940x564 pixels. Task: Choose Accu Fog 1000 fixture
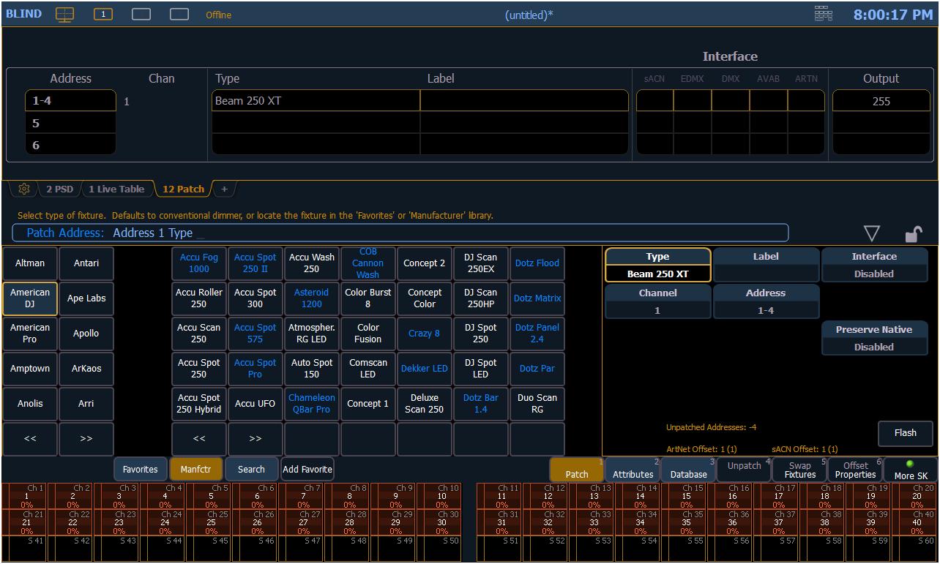(199, 263)
